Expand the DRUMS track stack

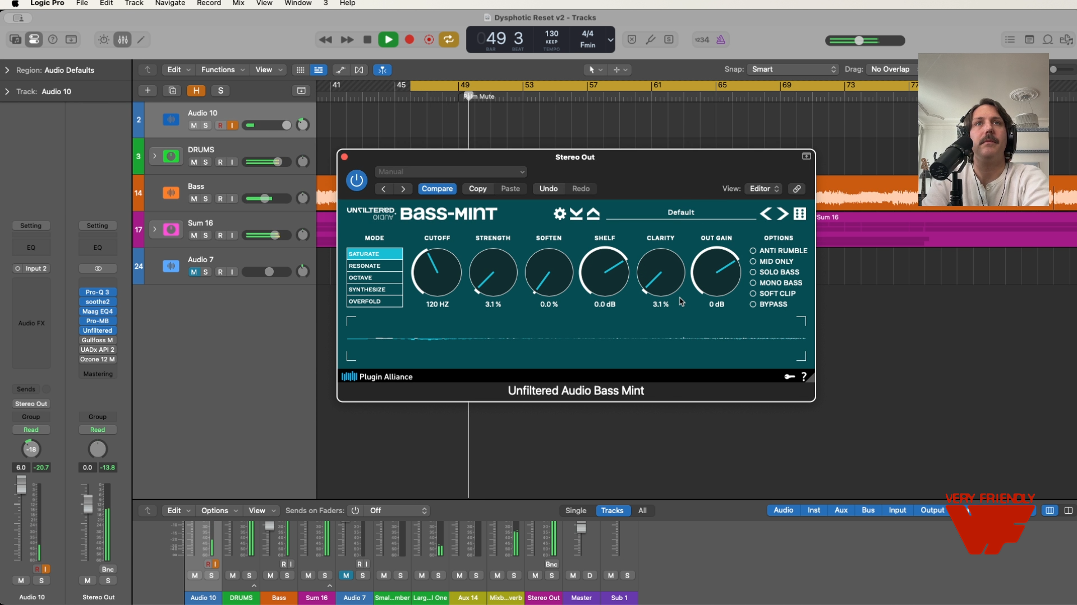click(154, 156)
